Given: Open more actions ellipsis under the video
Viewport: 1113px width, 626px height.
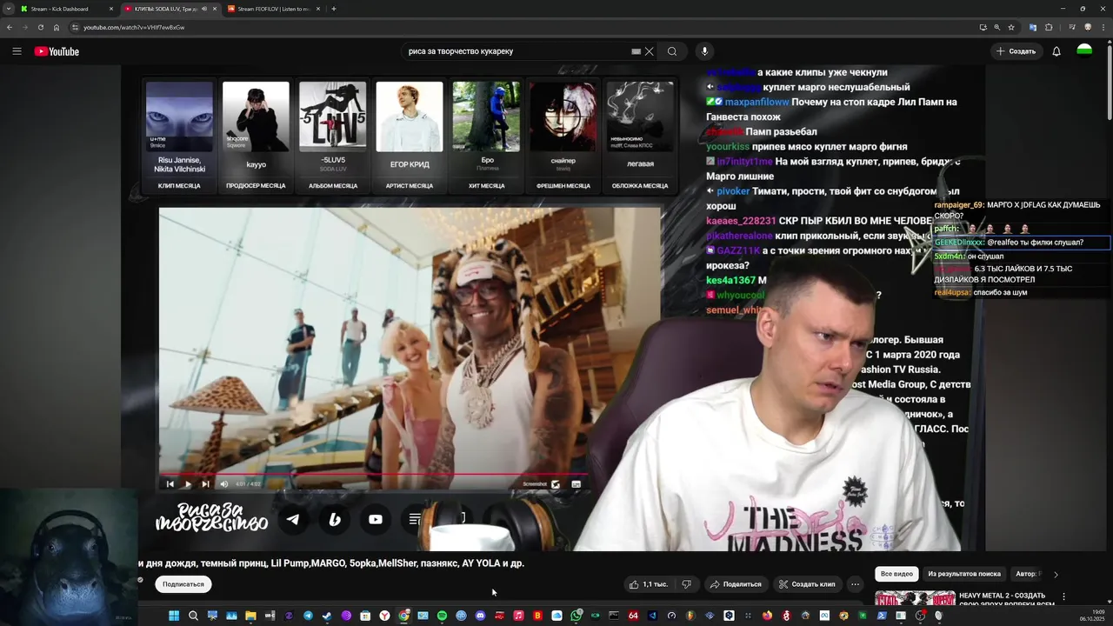Looking at the screenshot, I should 856,584.
